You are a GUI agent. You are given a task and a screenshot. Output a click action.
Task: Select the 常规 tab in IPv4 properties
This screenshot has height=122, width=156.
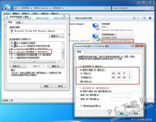(x=80, y=52)
